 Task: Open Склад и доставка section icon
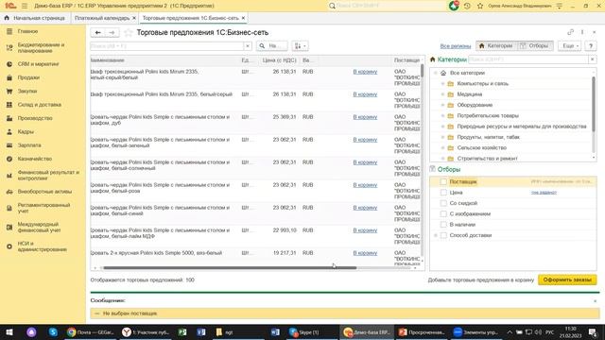pos(9,105)
